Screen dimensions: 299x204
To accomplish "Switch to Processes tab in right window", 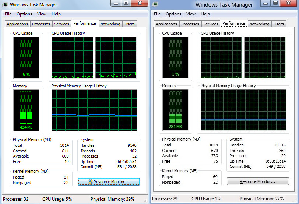I will pyautogui.click(x=190, y=24).
